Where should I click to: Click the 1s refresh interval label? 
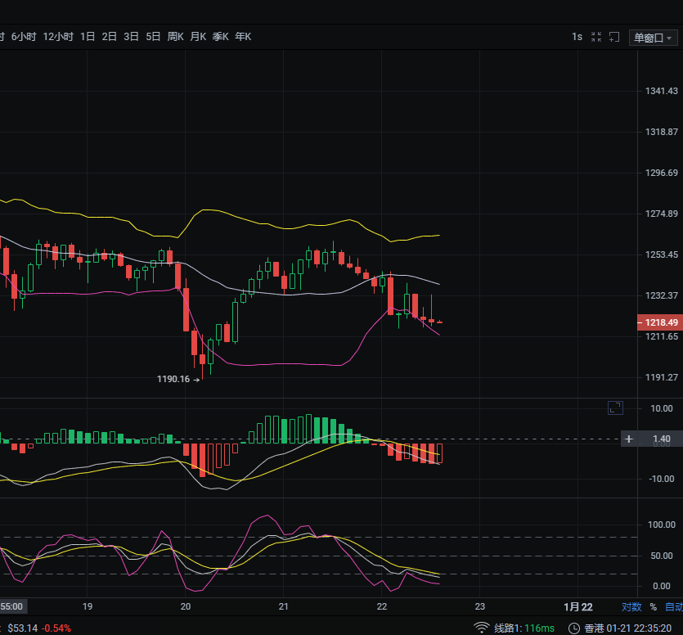coord(577,37)
